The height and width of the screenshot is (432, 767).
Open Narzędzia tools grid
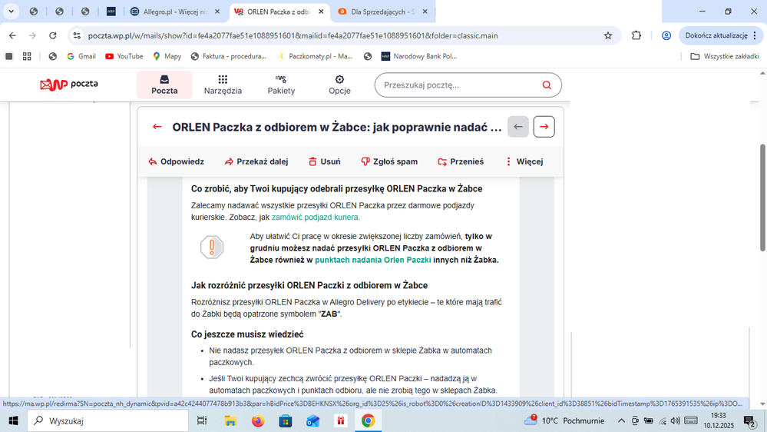(x=223, y=85)
